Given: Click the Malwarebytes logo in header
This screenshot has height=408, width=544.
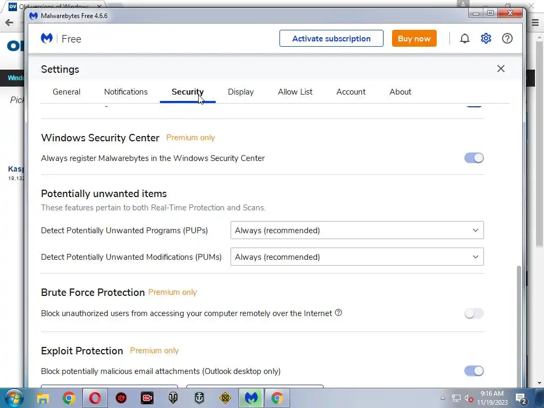Looking at the screenshot, I should point(47,38).
